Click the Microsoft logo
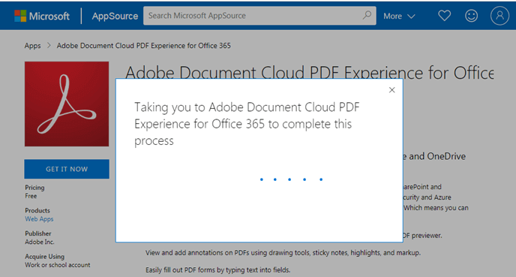The height and width of the screenshot is (277, 516). pos(42,16)
